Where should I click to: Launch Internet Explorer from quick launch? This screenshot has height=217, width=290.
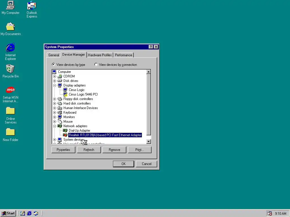(29, 213)
